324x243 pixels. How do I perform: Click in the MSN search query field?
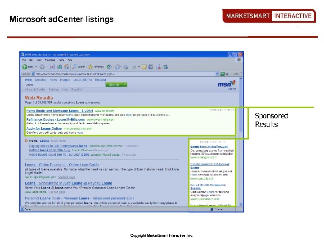[x=65, y=85]
